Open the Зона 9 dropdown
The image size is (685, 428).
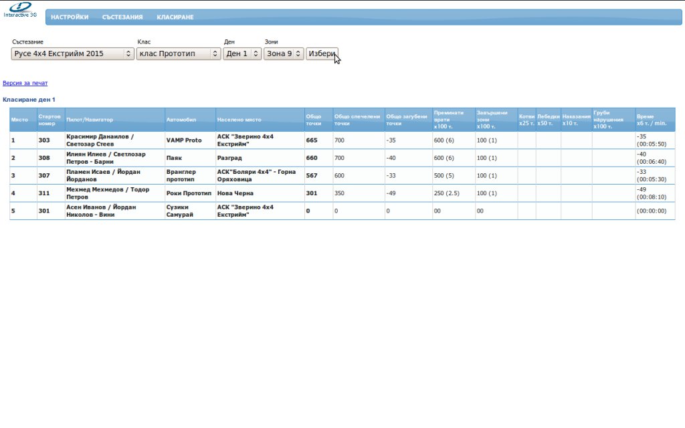[284, 53]
